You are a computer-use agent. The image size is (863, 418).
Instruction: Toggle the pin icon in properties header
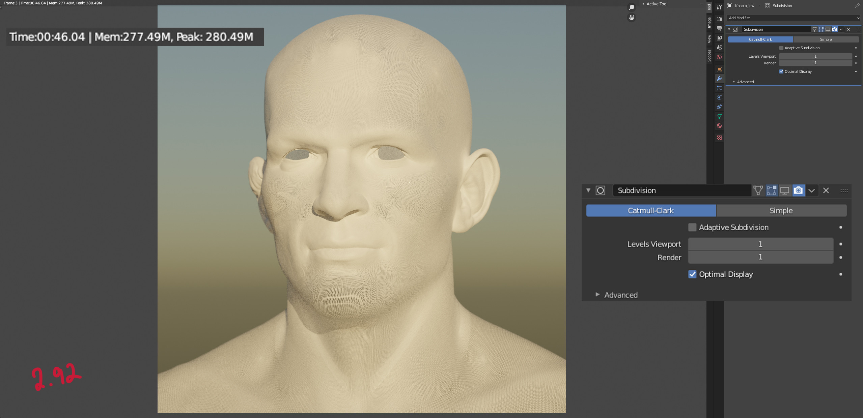(857, 6)
